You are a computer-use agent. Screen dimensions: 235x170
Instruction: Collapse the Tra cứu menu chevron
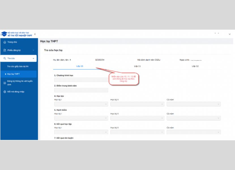[x=33, y=59]
